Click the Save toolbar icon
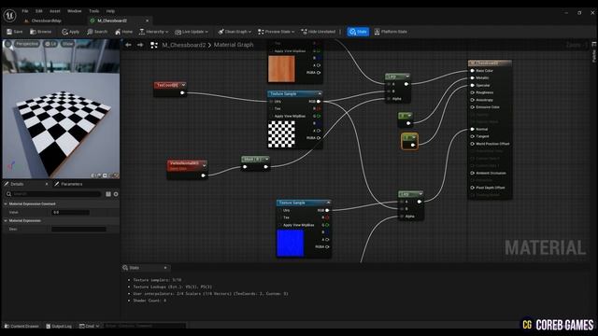The image size is (598, 336). pos(9,32)
